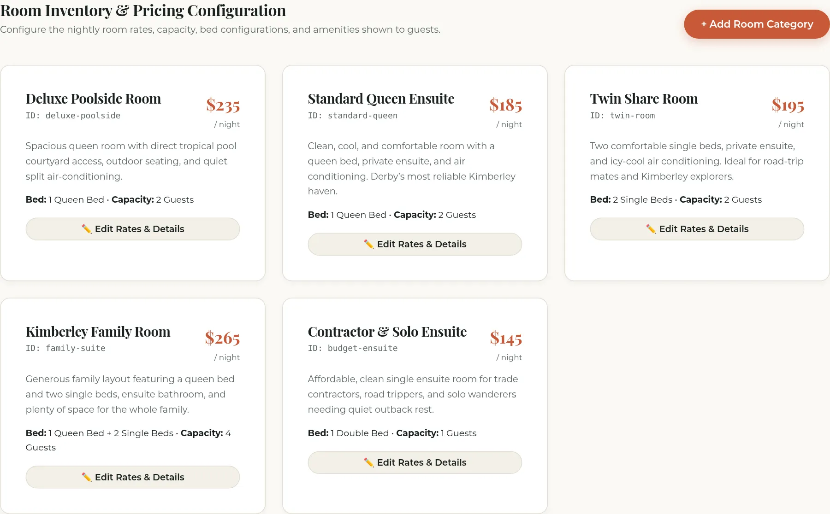This screenshot has height=514, width=830.
Task: Click the $265 Family Room price
Action: [x=222, y=338]
